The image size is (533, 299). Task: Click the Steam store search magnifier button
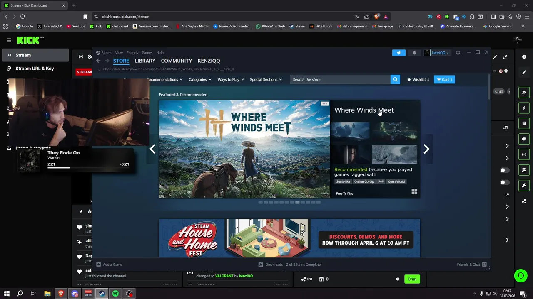coord(395,79)
